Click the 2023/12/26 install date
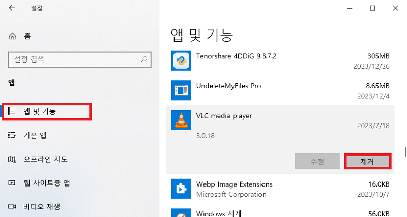The height and width of the screenshot is (217, 407). tap(371, 67)
